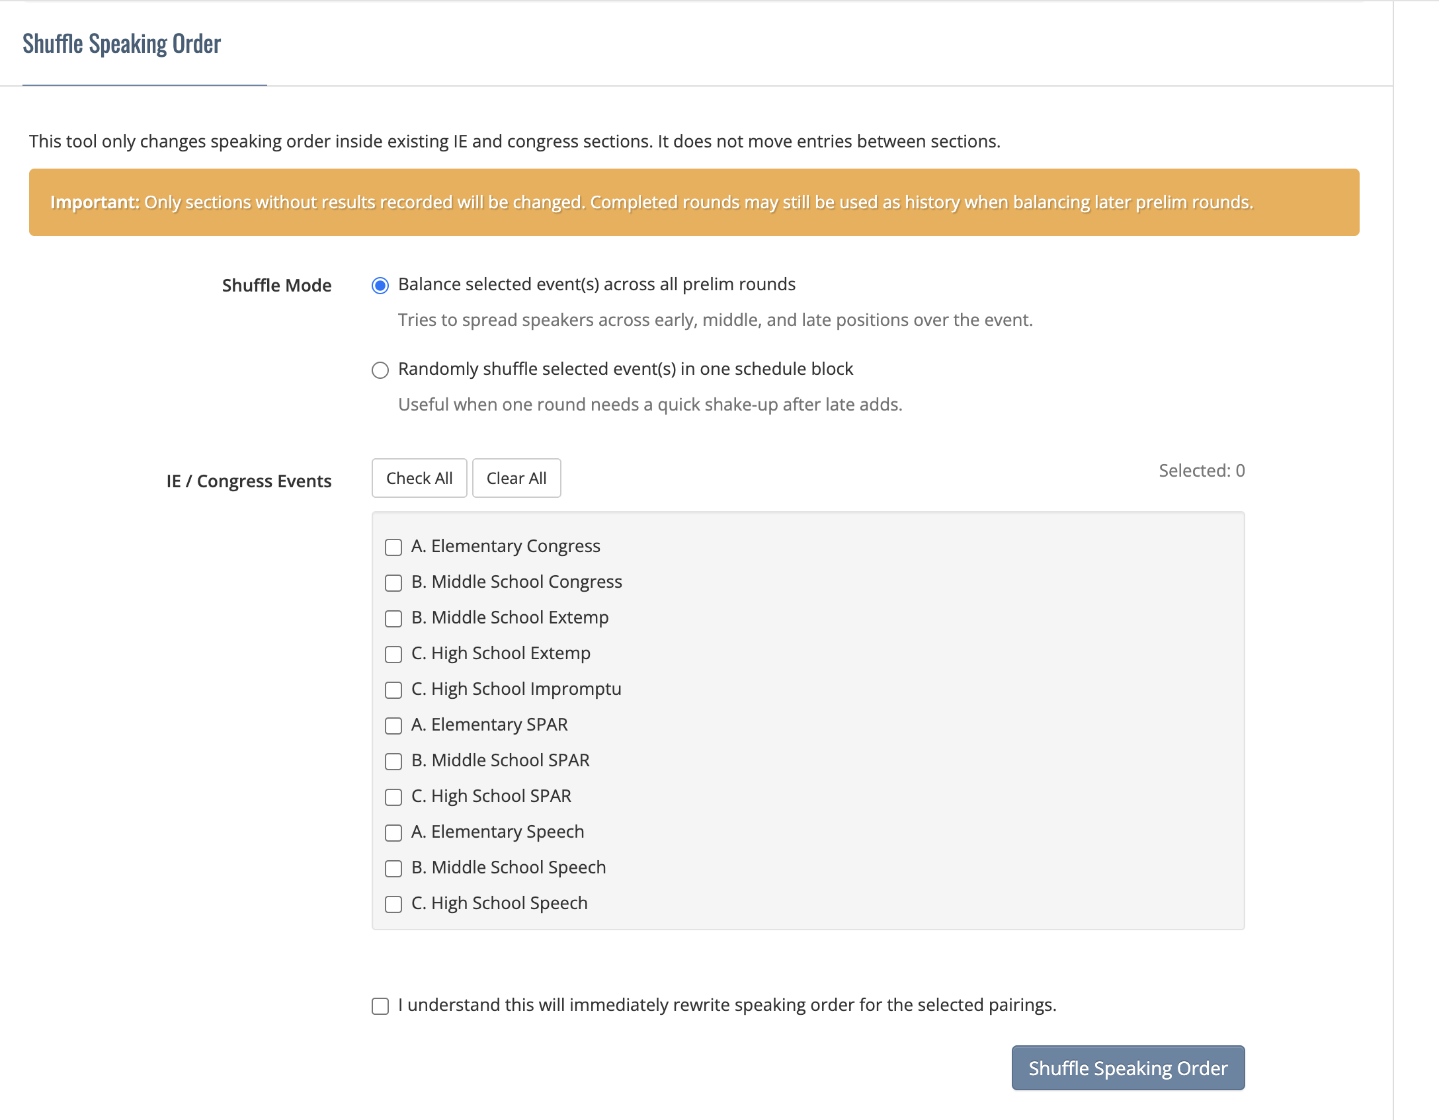The width and height of the screenshot is (1439, 1120).
Task: Click the Shuffle Speaking Order heading tab
Action: coord(122,44)
